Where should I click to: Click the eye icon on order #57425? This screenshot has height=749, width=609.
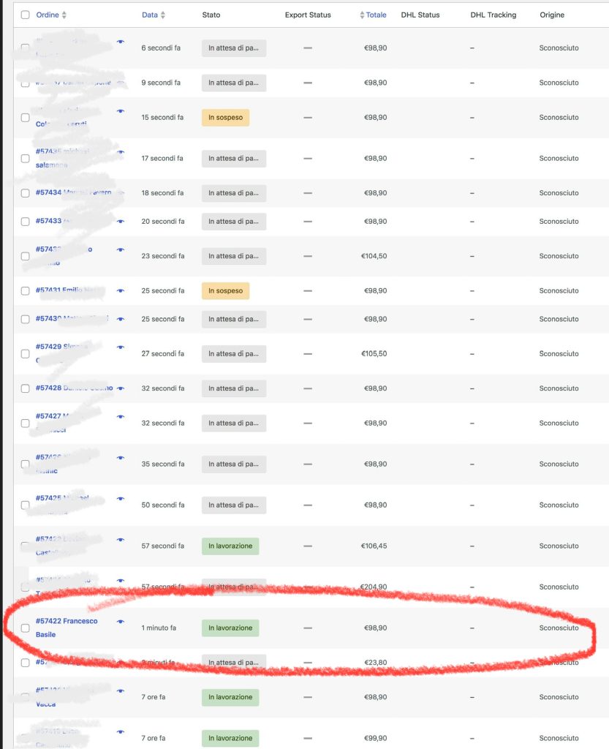[x=121, y=499]
